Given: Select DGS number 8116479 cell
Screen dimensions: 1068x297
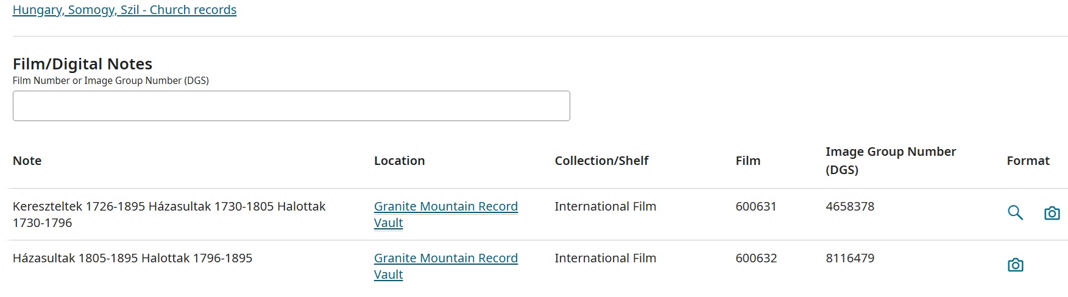Looking at the screenshot, I should coord(850,258).
